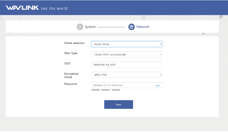Click the line connecting System and Network

tap(111, 27)
